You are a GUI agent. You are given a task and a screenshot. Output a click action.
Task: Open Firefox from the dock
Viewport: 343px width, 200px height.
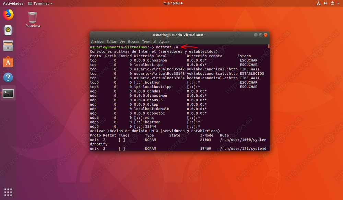point(8,14)
